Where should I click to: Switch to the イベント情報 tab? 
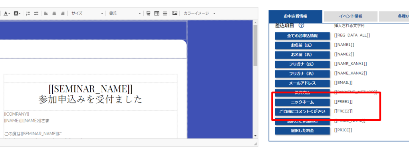[351, 16]
